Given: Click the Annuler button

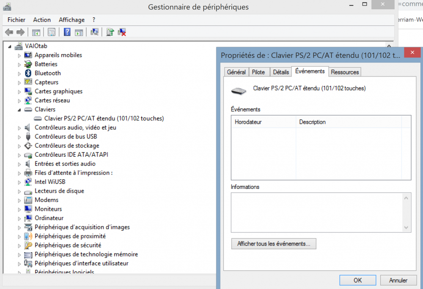Looking at the screenshot, I should pos(398,281).
